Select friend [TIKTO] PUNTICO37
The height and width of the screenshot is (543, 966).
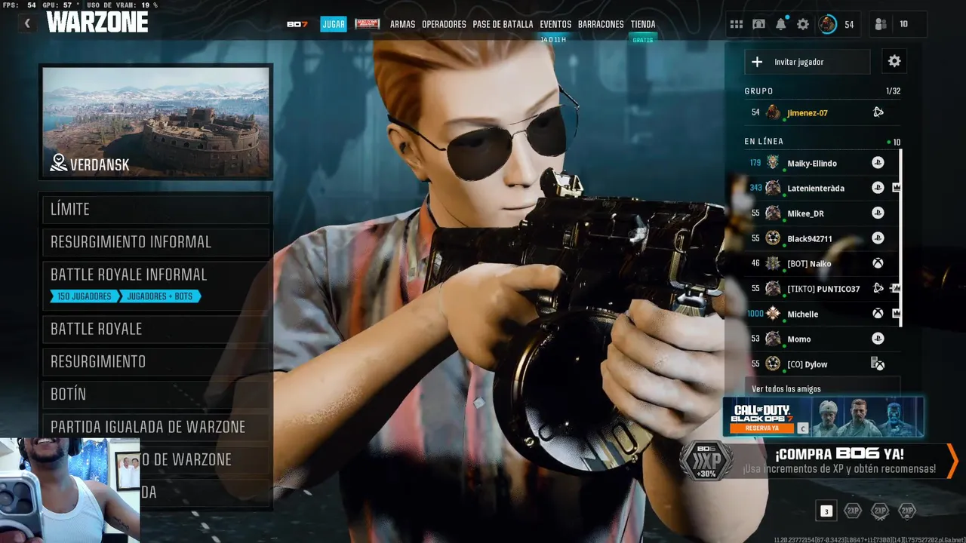tap(823, 288)
